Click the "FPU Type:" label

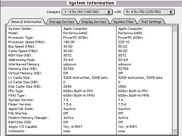point(16,91)
